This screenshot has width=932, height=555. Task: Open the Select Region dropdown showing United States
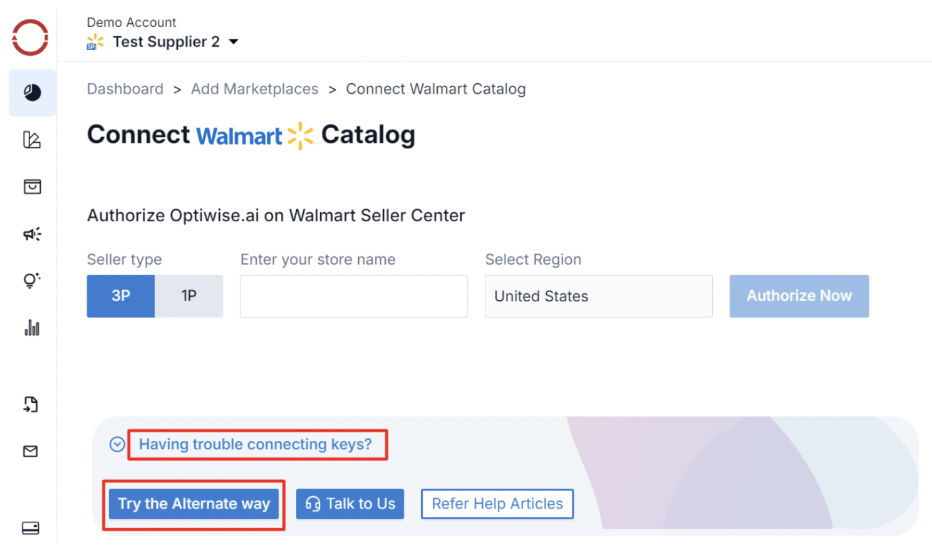[598, 296]
